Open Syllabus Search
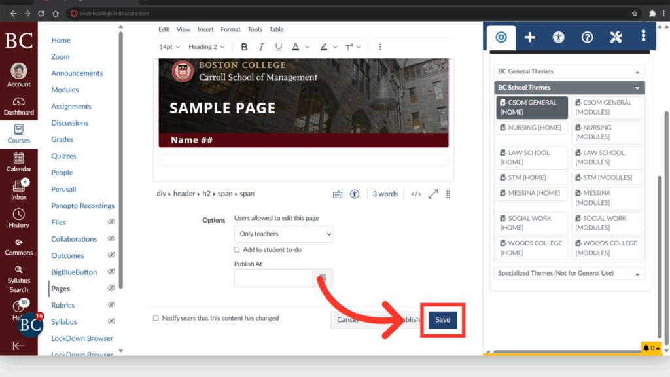This screenshot has width=670, height=377. pyautogui.click(x=19, y=279)
